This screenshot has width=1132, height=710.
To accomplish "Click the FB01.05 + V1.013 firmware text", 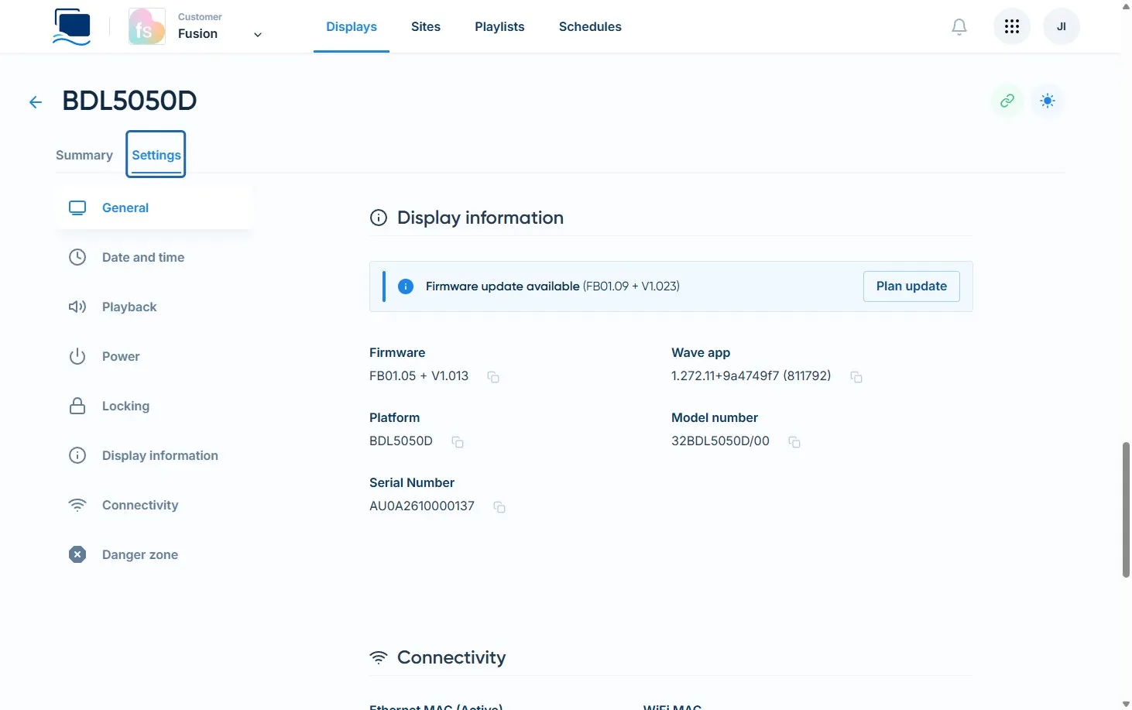I will (419, 376).
